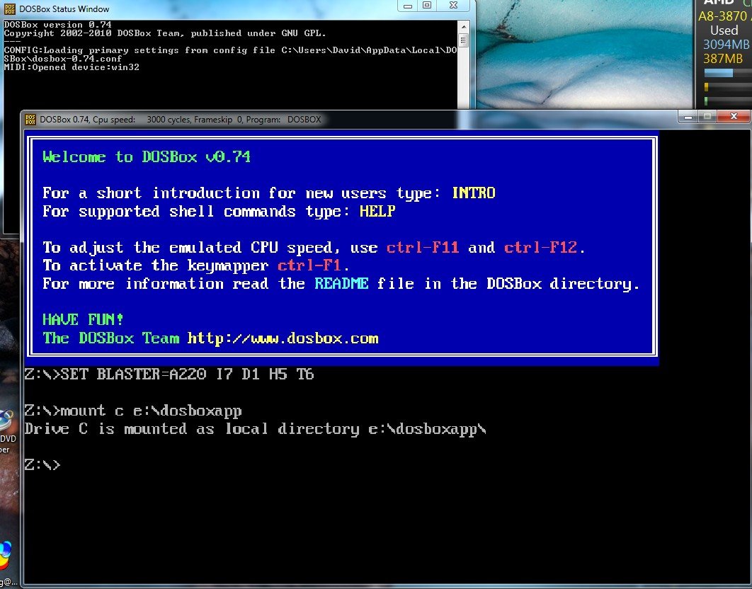Click the HELP command text
752x589 pixels.
pyautogui.click(x=377, y=211)
